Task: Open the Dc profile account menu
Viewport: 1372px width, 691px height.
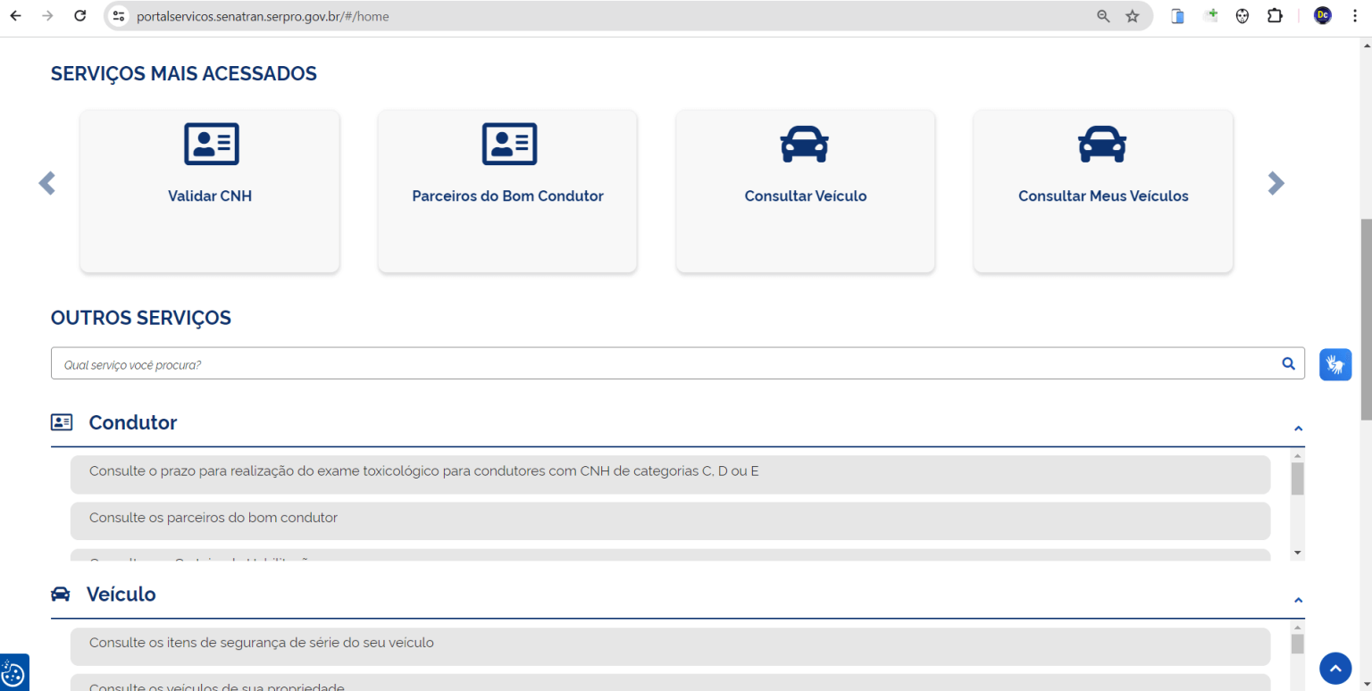Action: (x=1322, y=15)
